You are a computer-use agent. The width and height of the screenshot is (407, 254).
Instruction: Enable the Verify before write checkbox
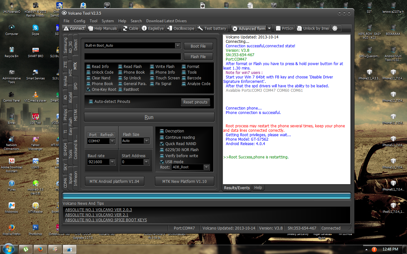(162, 156)
